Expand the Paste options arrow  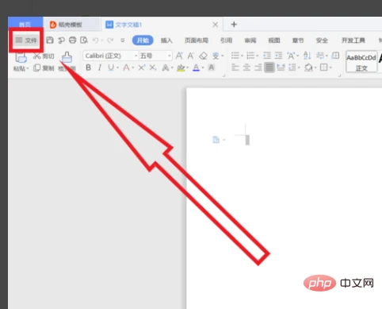click(x=27, y=68)
